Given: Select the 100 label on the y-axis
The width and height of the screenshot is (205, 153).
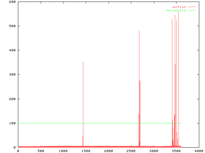Looking at the screenshot, I should 12,123.
